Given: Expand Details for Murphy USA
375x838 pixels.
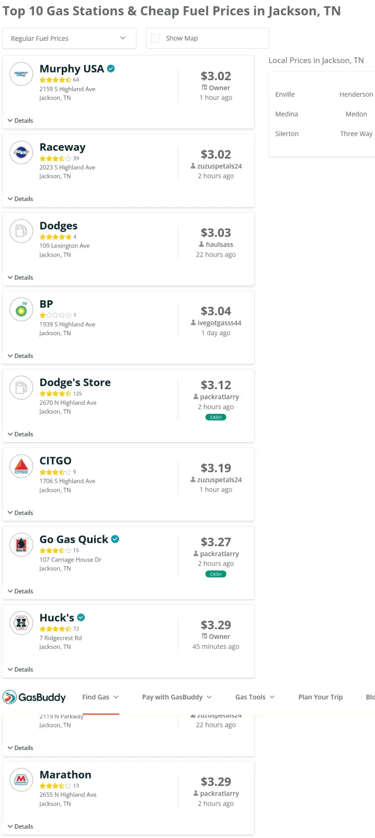Looking at the screenshot, I should point(20,120).
